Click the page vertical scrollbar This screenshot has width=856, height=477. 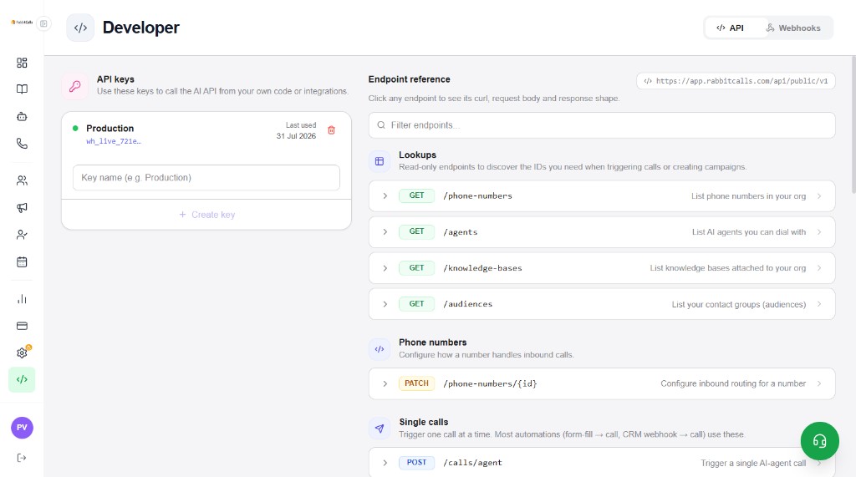[853, 124]
